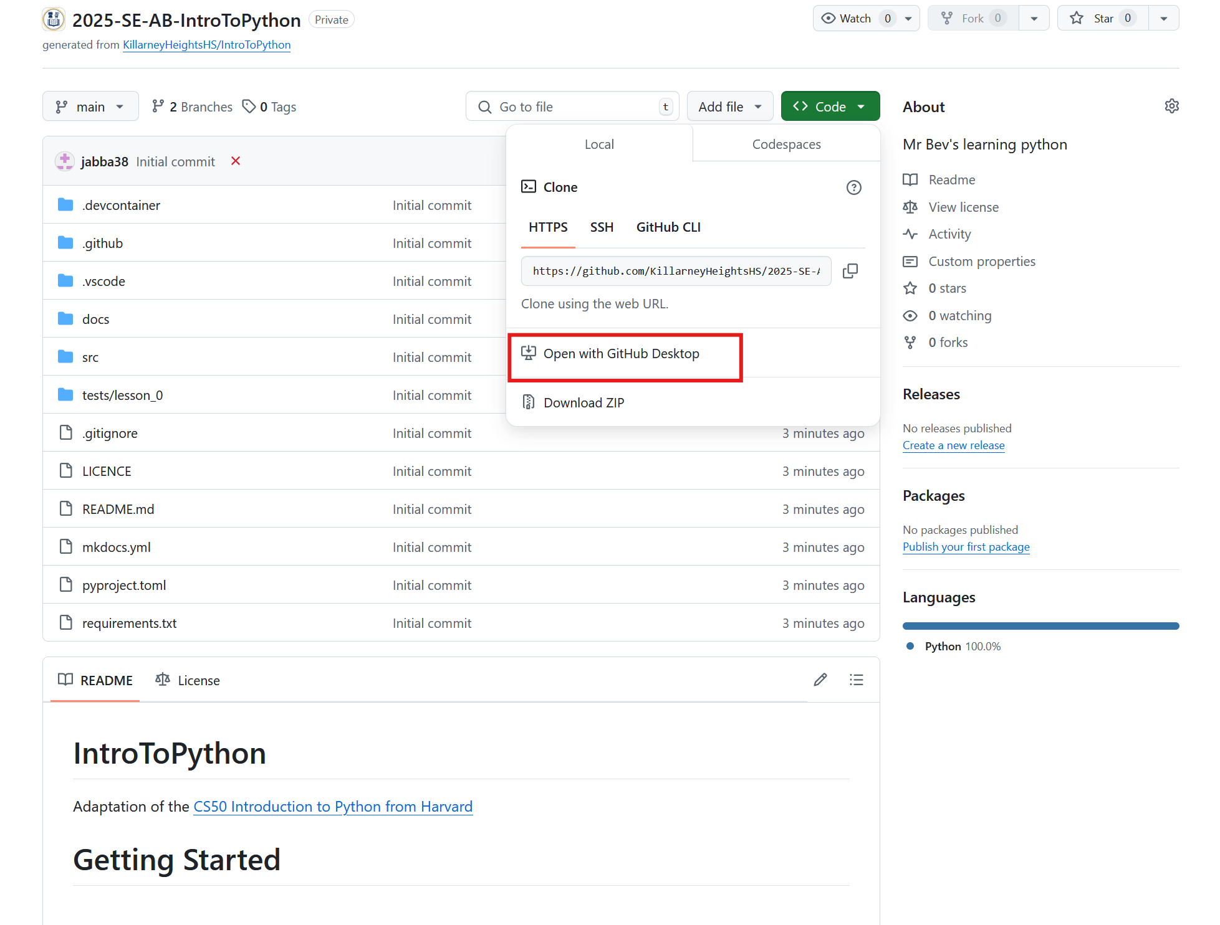Select the SSH clone tab
The image size is (1220, 925).
point(602,227)
